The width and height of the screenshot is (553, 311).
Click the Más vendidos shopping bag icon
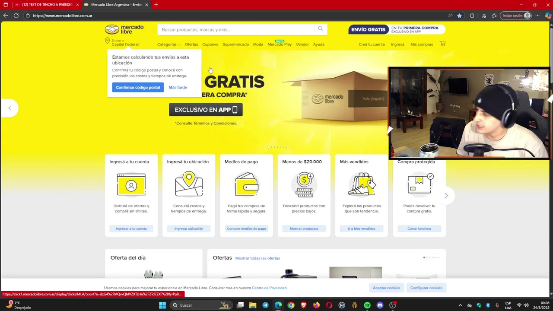click(362, 184)
